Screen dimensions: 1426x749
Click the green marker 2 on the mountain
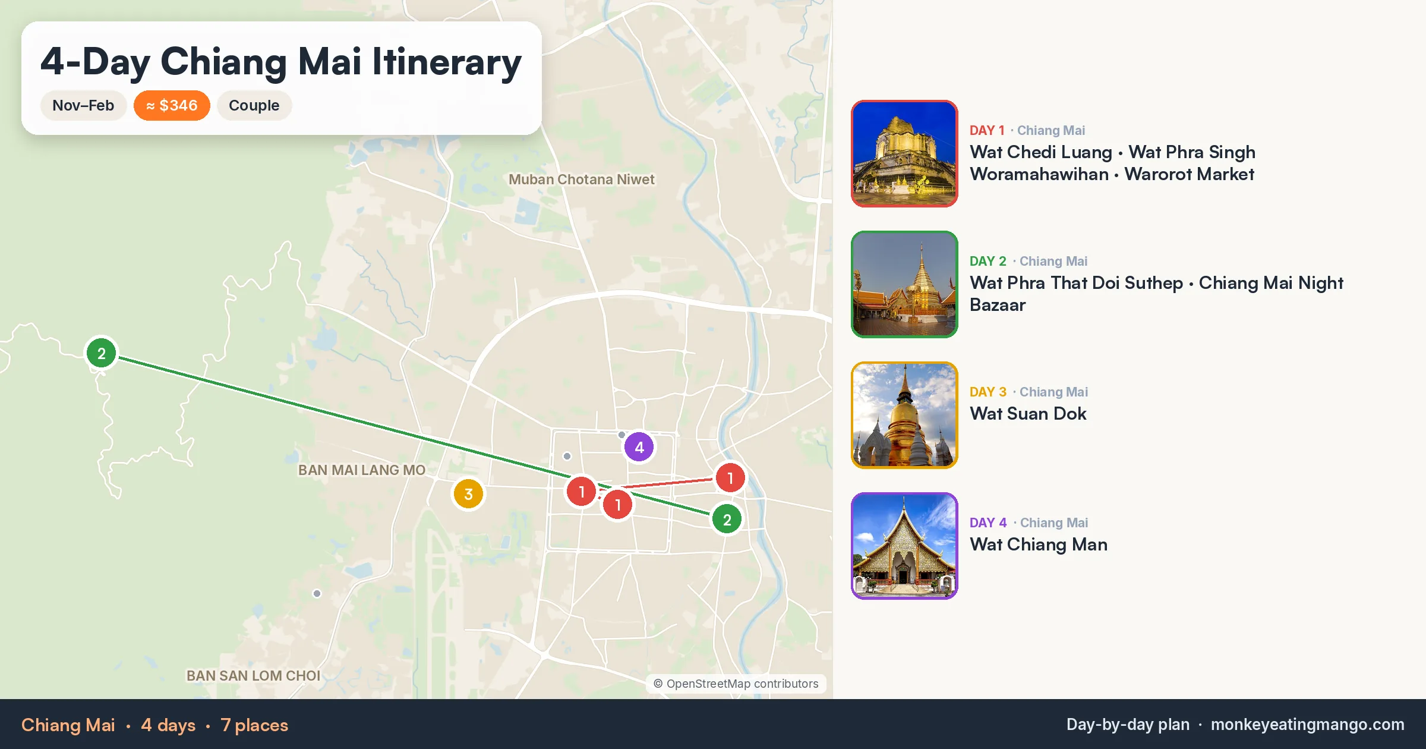coord(102,353)
